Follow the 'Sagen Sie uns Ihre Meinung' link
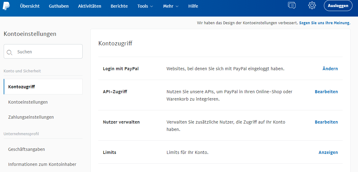Viewport: 358px width, 172px height. click(325, 23)
